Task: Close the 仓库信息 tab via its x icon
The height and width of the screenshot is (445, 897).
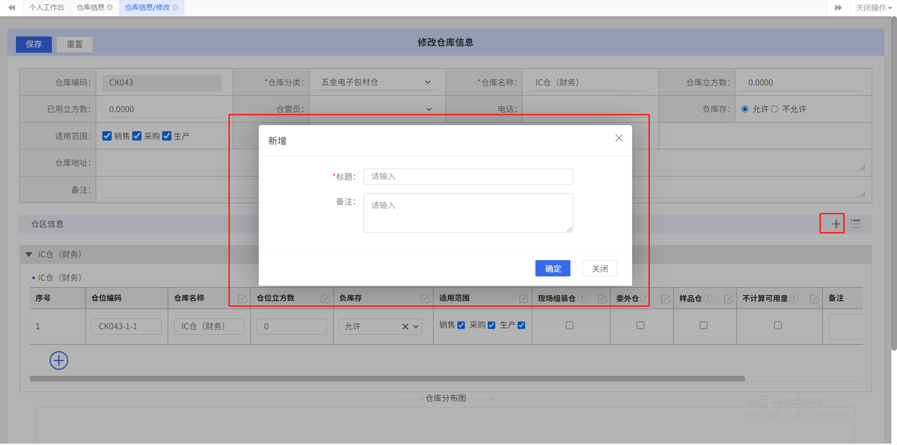Action: [x=110, y=7]
